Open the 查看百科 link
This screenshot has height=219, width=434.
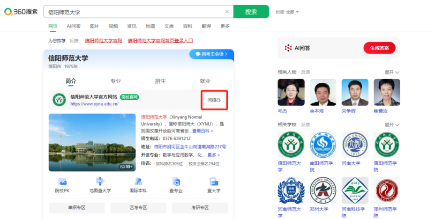(202, 131)
